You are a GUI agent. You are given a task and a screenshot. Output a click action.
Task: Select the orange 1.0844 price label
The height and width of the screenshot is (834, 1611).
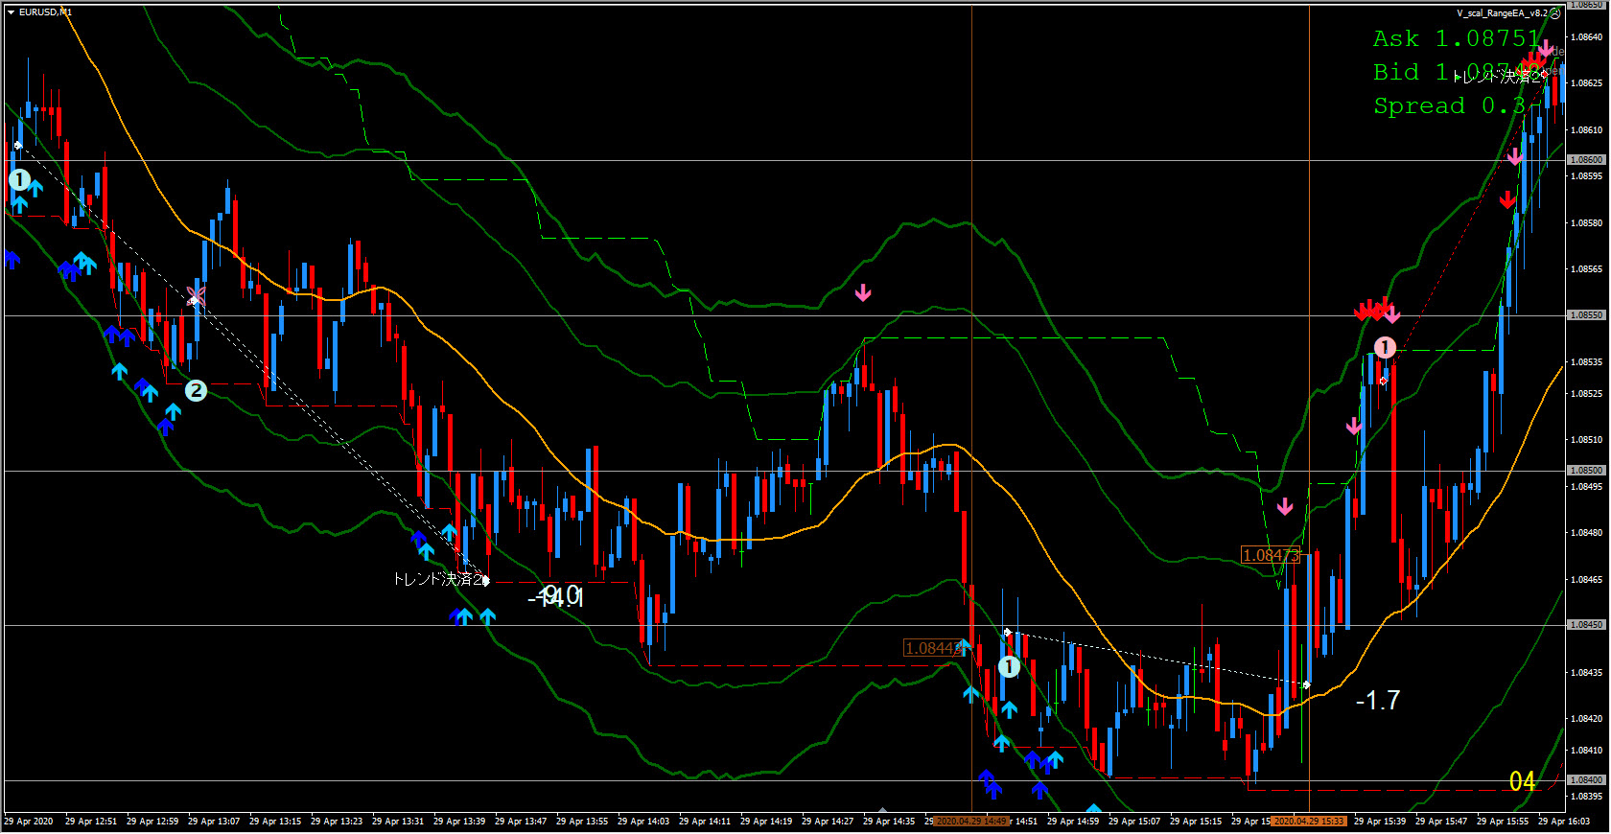click(932, 648)
